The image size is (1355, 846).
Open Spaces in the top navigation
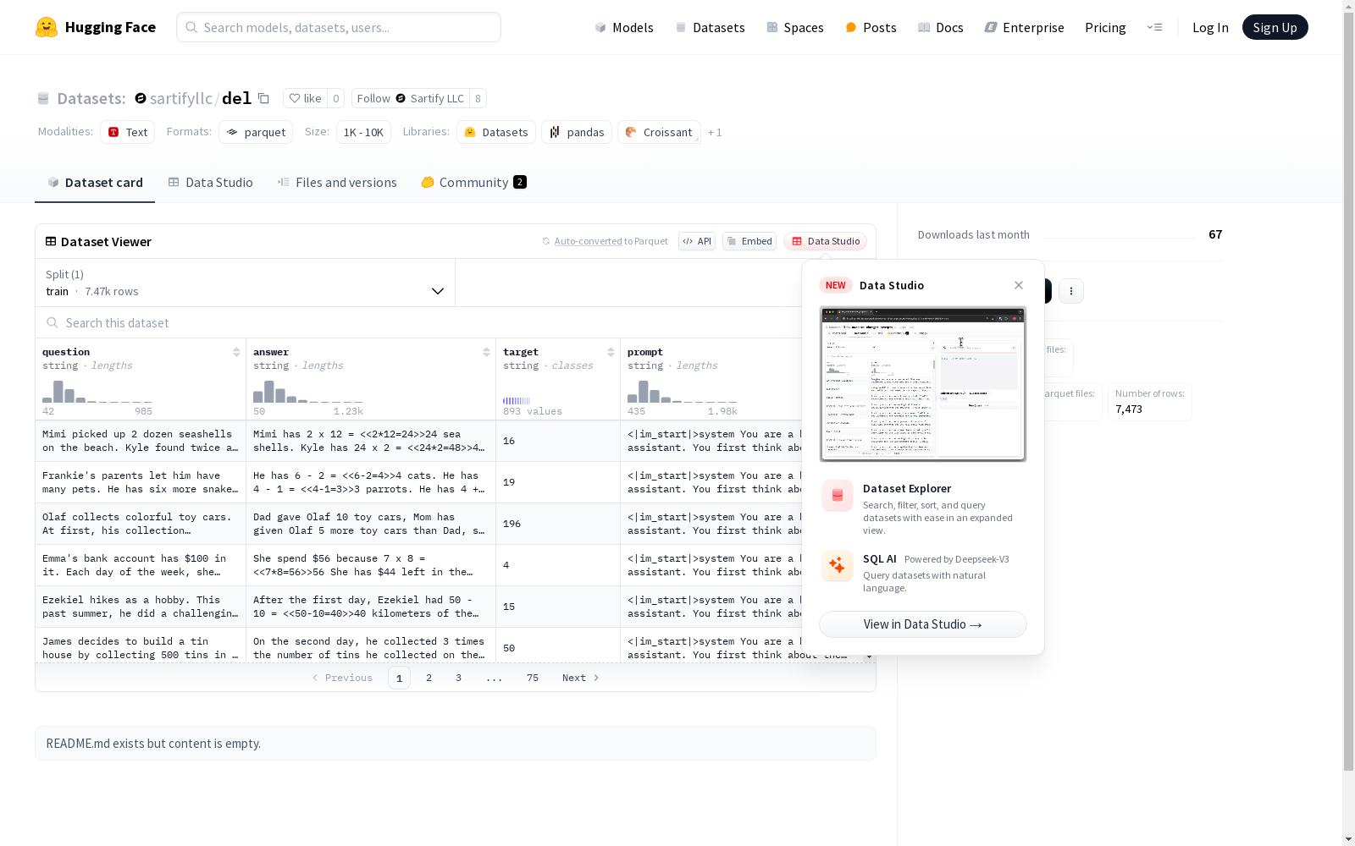(794, 27)
